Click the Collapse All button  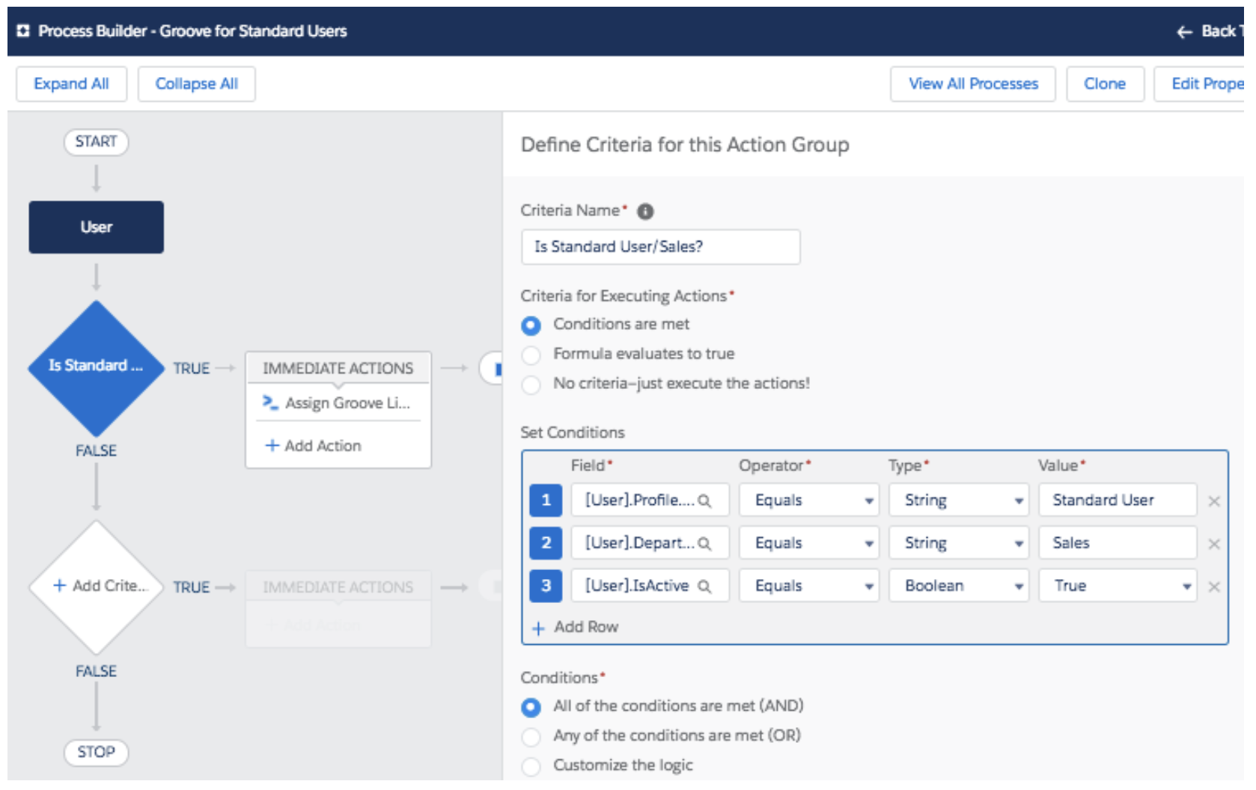196,84
